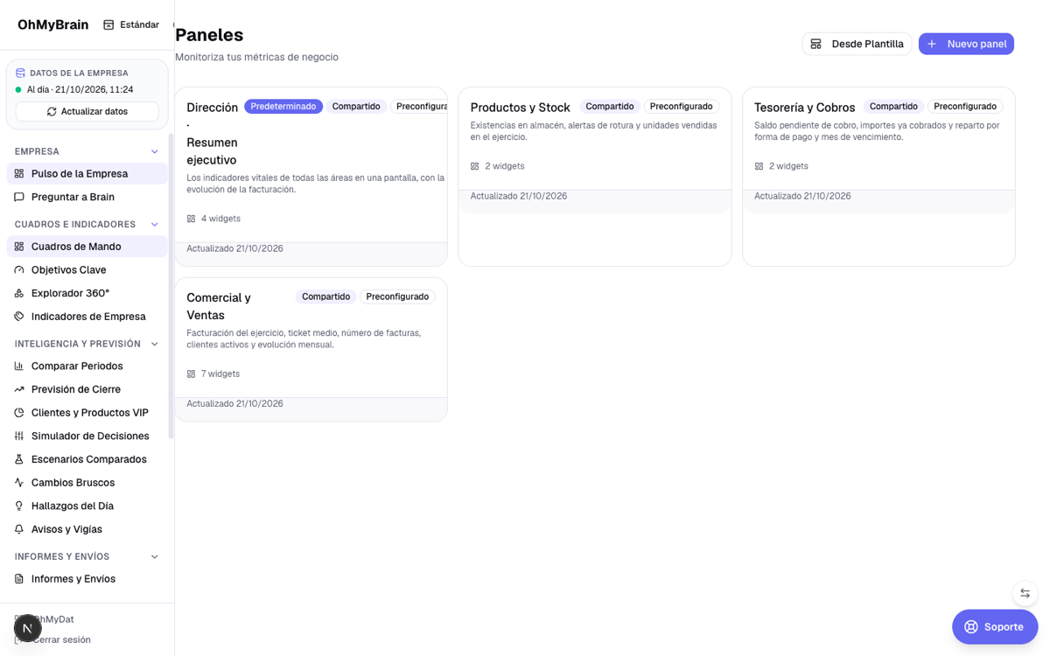Click the Comparar Periodos bar chart icon
This screenshot has height=656, width=1050.
click(19, 366)
